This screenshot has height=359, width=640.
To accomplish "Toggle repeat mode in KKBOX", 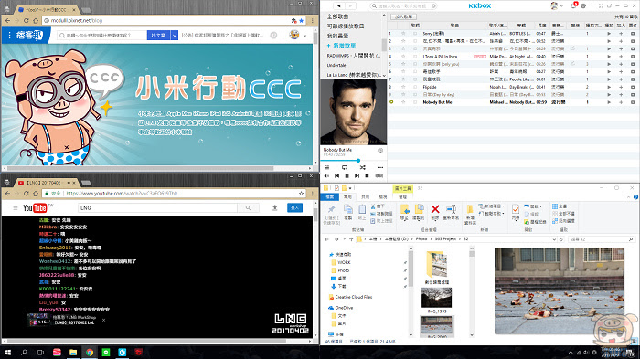I will click(345, 167).
